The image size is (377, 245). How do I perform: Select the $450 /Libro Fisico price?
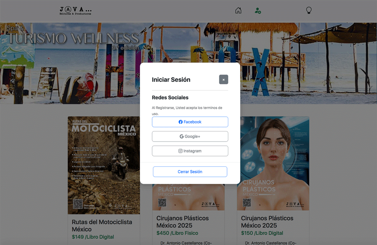177,233
